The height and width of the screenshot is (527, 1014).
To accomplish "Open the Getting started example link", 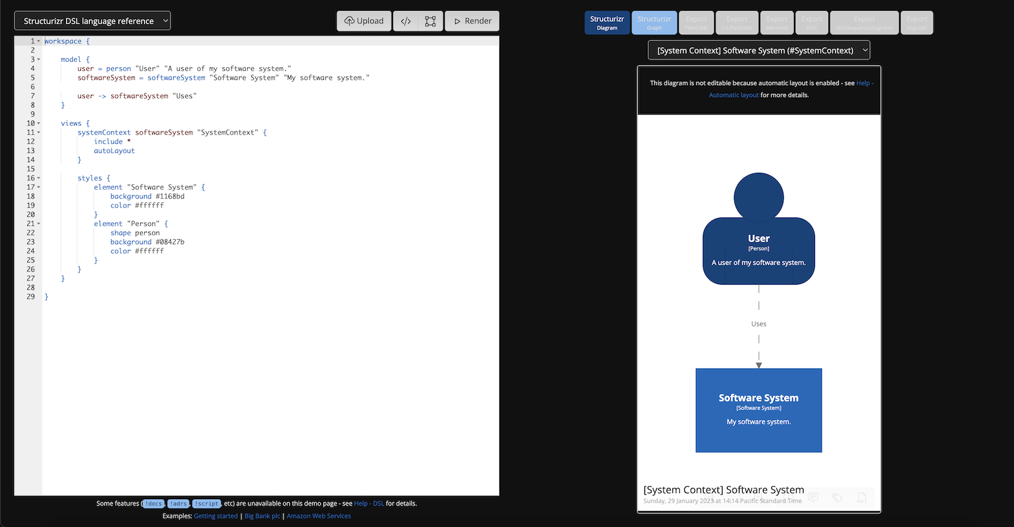I will tap(215, 516).
